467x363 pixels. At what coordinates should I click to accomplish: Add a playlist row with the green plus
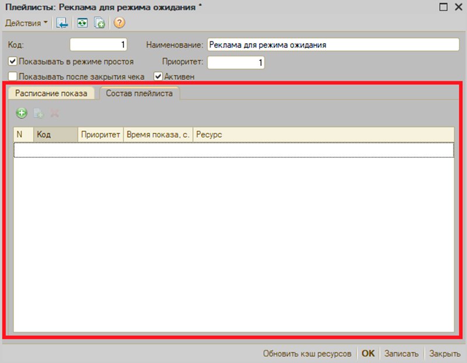(22, 113)
